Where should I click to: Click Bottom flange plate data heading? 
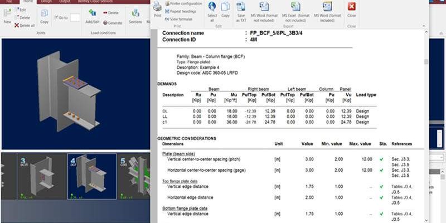pos(185,209)
